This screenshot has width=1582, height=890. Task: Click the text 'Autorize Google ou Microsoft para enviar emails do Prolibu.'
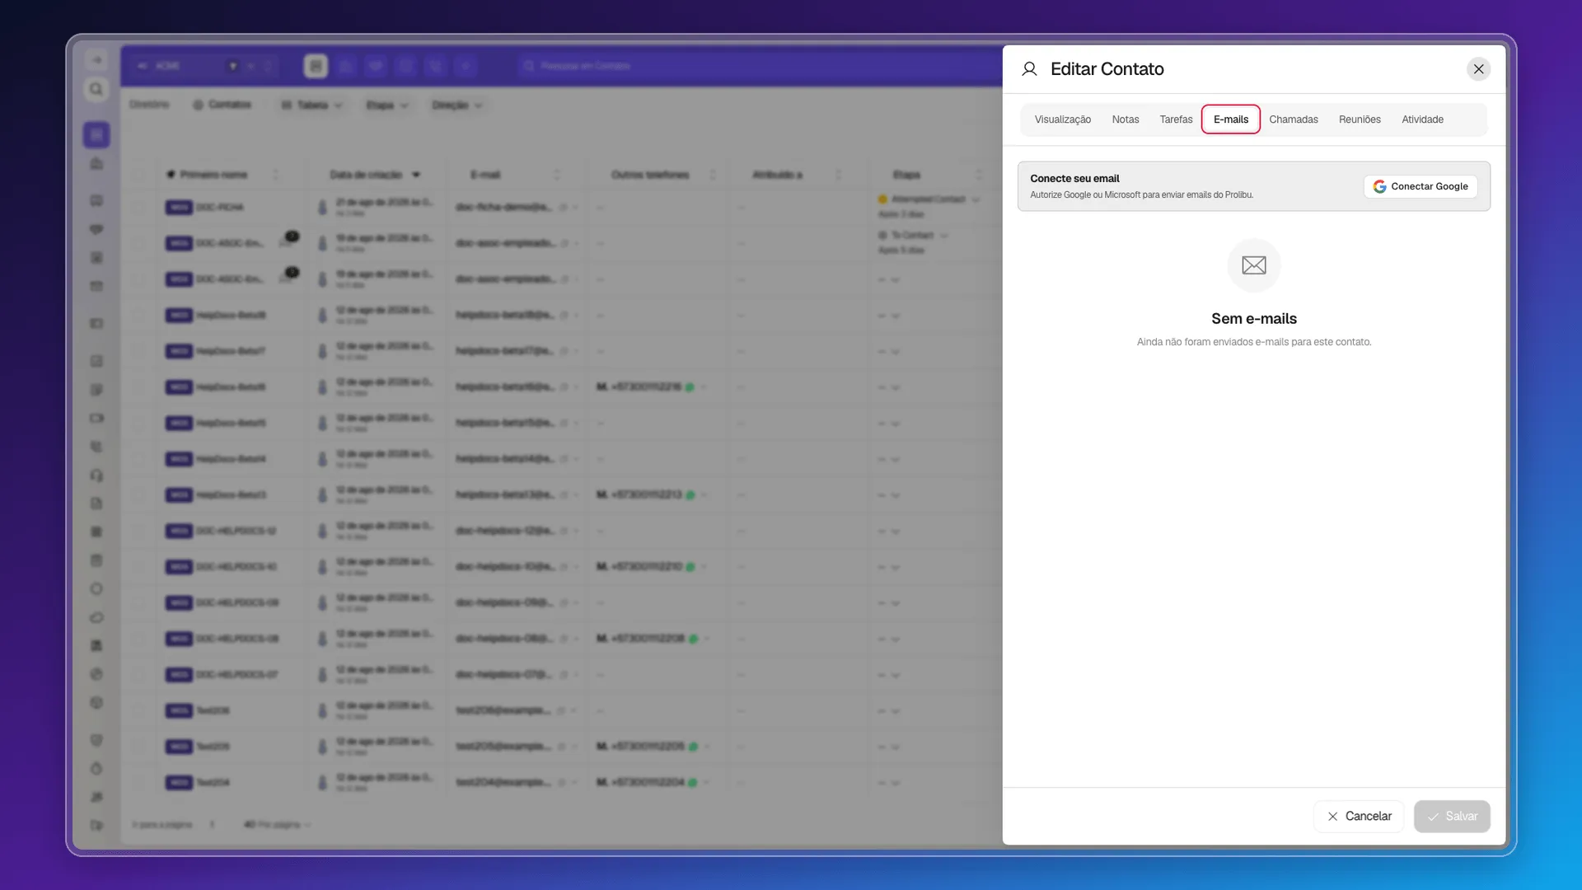point(1141,195)
